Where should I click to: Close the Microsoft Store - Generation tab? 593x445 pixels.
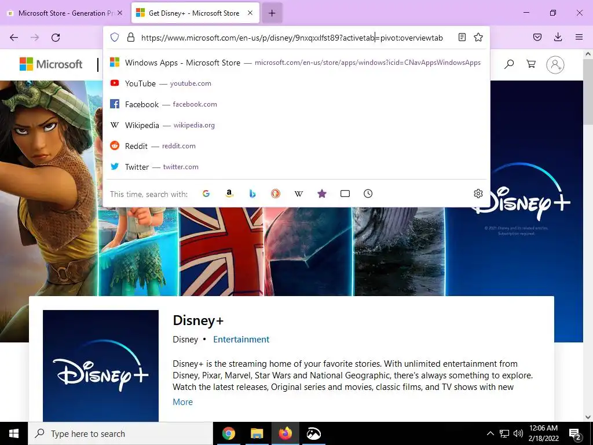pyautogui.click(x=120, y=13)
